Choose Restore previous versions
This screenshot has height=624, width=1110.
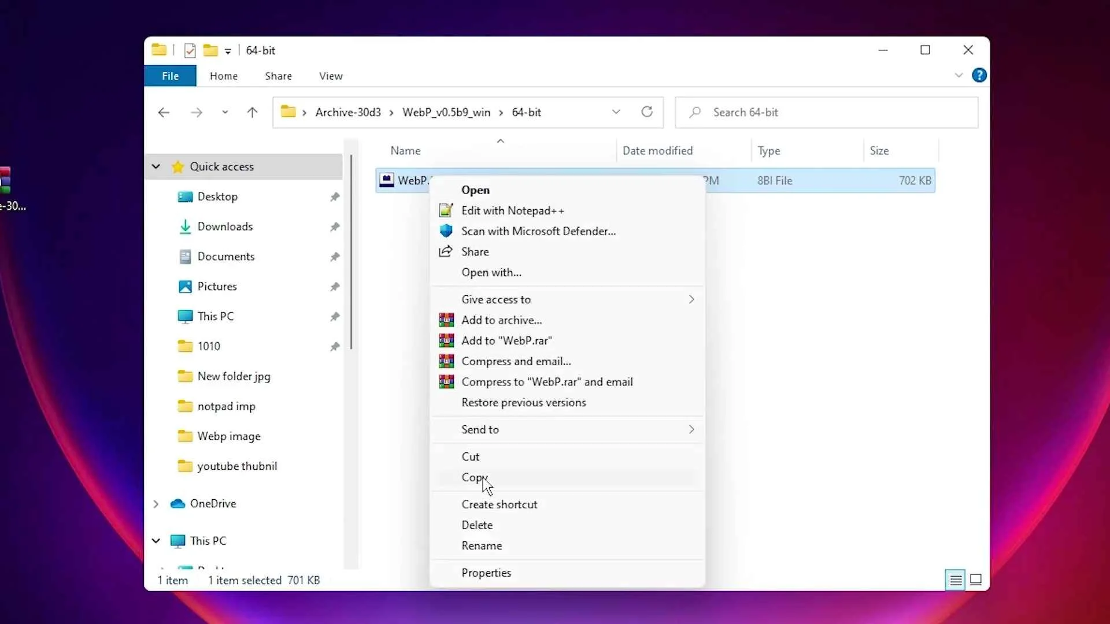567,402
